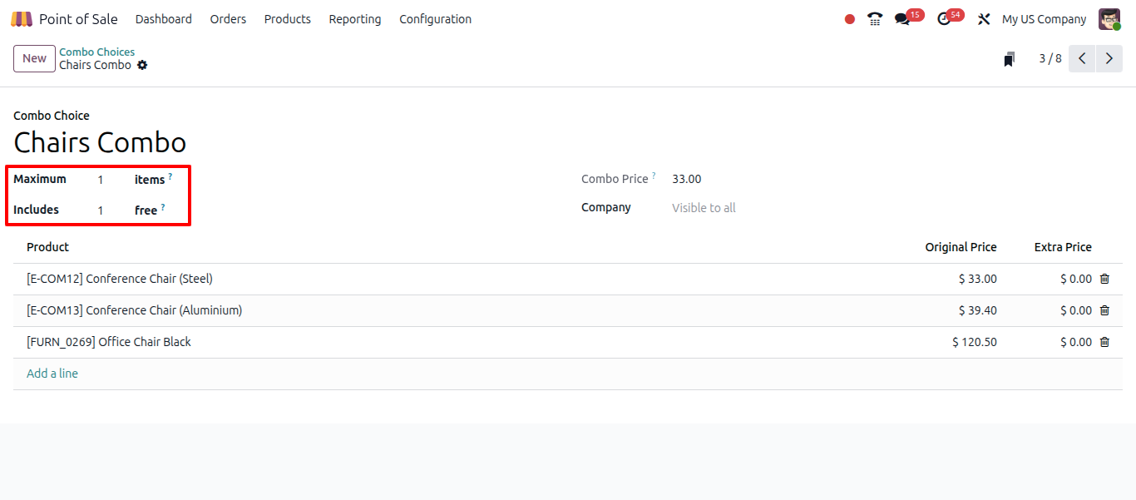Delete the Conference Chair (Steel) line
This screenshot has width=1136, height=500.
1104,279
